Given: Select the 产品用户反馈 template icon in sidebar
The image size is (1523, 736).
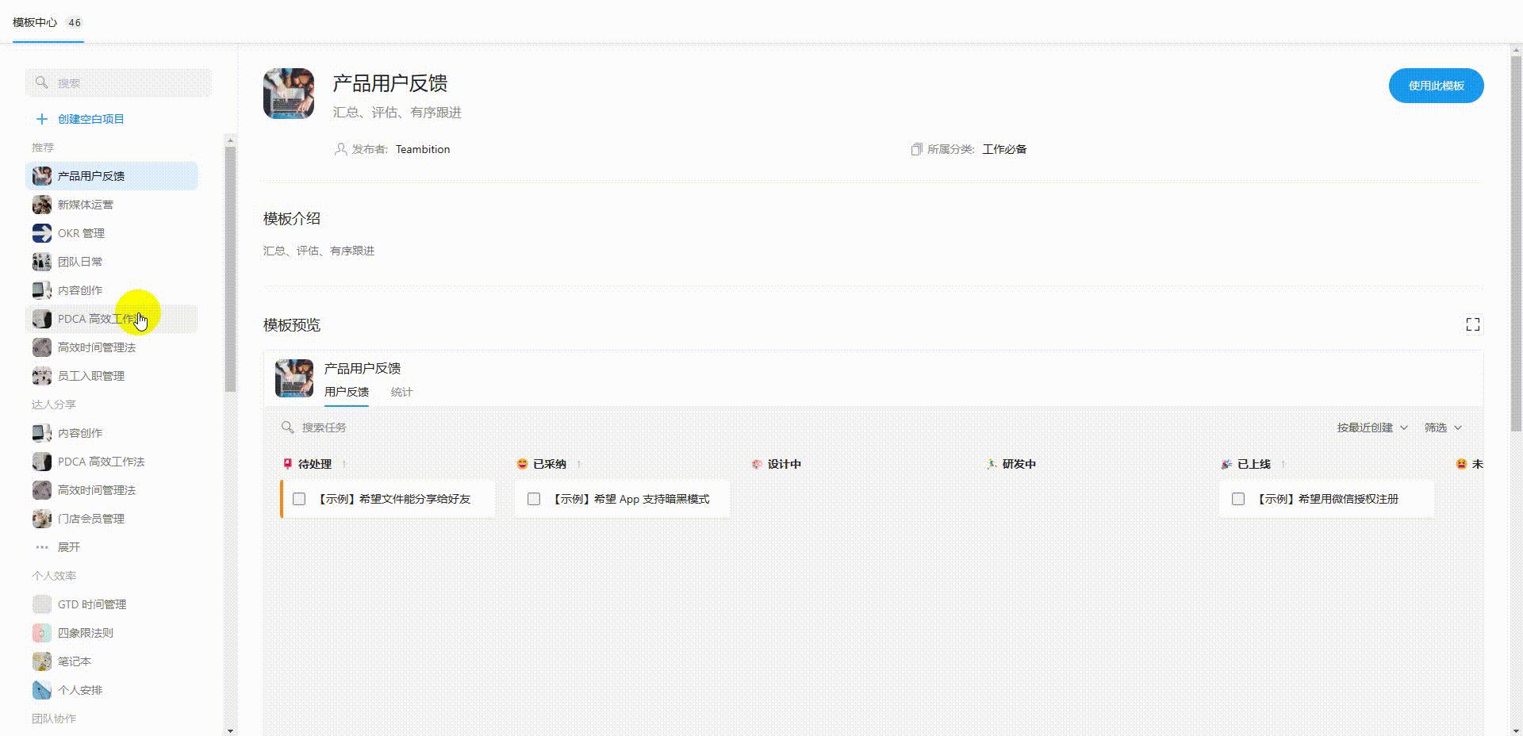Looking at the screenshot, I should pos(41,175).
